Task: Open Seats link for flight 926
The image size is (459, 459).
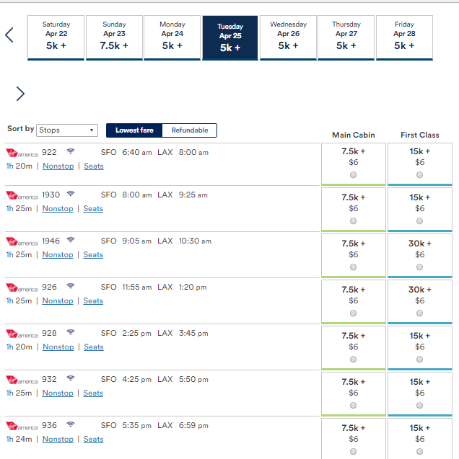Action: [x=93, y=300]
